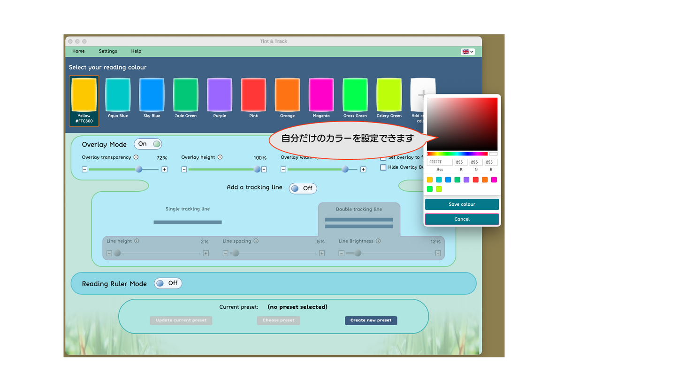Screen dimensions: 678x382
Task: Decrease overlay height with minus button
Action: tap(184, 170)
